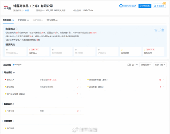Viewport: 170px width, 134px height.
Task: Click the 企业纠纷（被告）row label
Action: (x=96, y=87)
